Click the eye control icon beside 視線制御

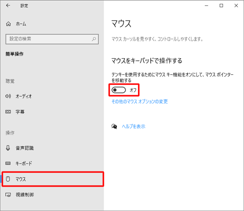(x=8, y=195)
